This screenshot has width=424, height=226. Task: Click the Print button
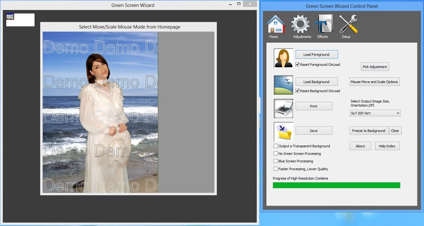[314, 106]
